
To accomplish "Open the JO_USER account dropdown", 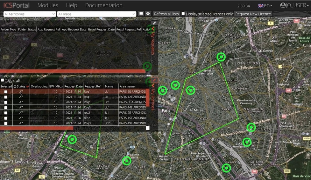I will tap(297, 5).
